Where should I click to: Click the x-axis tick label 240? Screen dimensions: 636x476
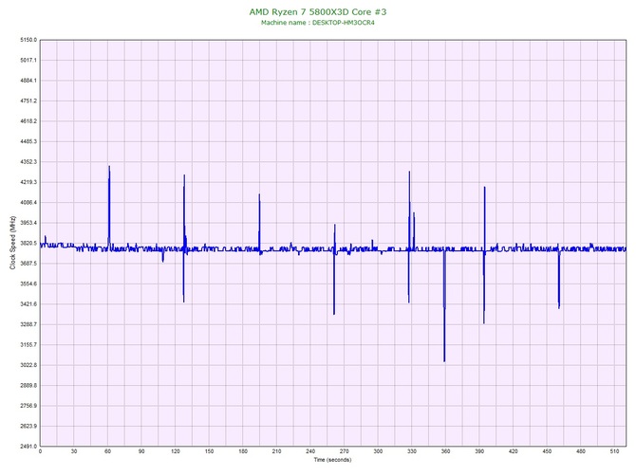point(310,451)
